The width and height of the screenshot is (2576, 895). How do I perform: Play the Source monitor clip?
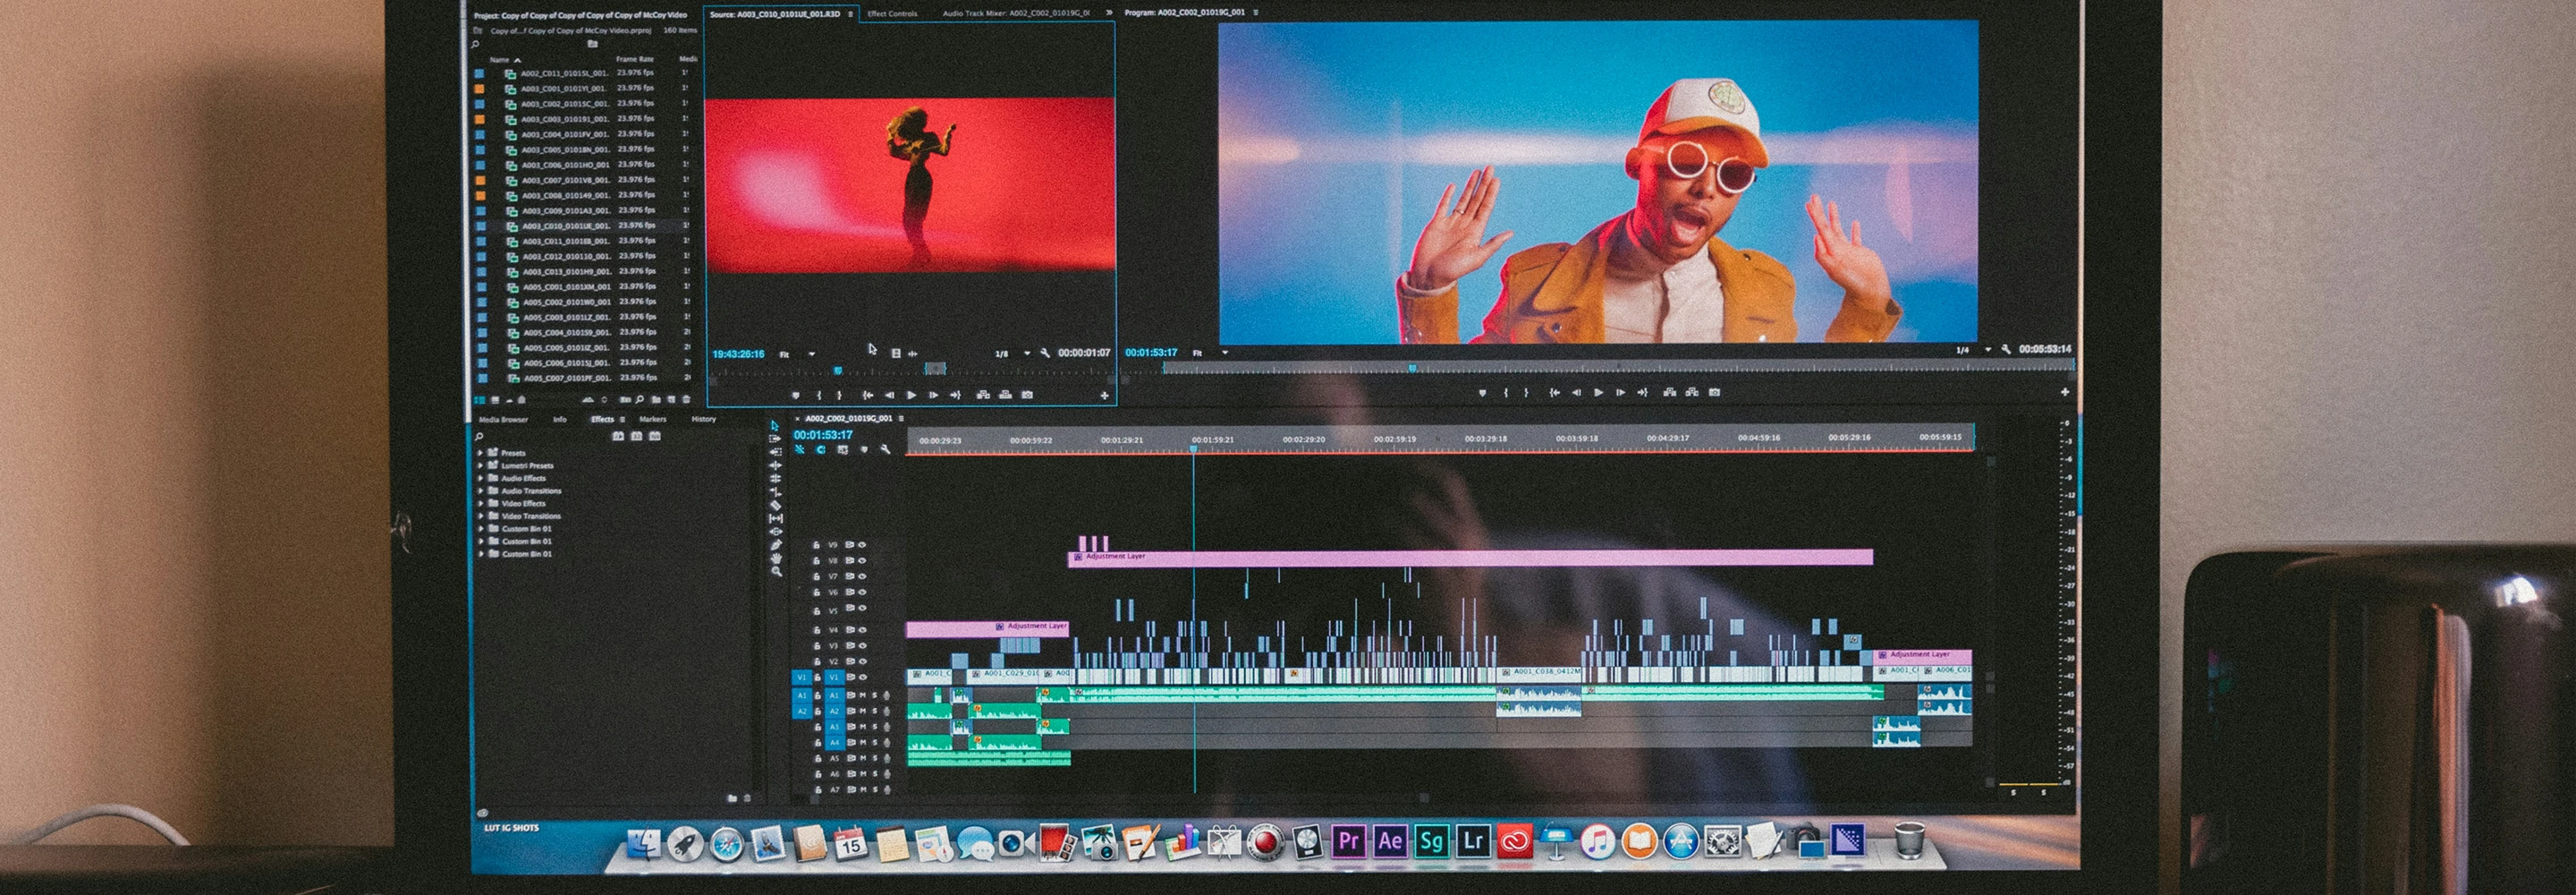point(911,396)
